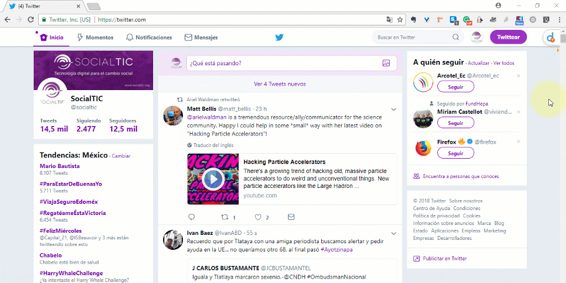
Task: Click the Skype extension icon
Action: pyautogui.click(x=454, y=20)
